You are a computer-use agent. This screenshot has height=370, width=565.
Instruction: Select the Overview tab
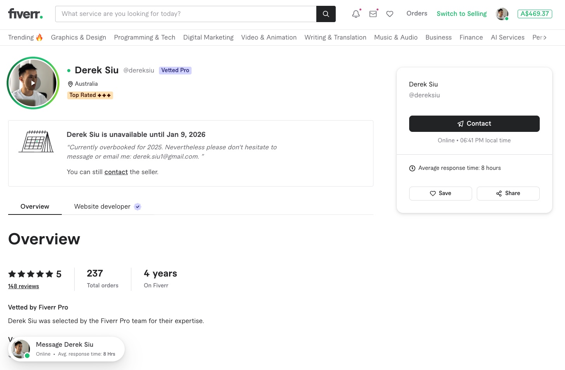35,207
